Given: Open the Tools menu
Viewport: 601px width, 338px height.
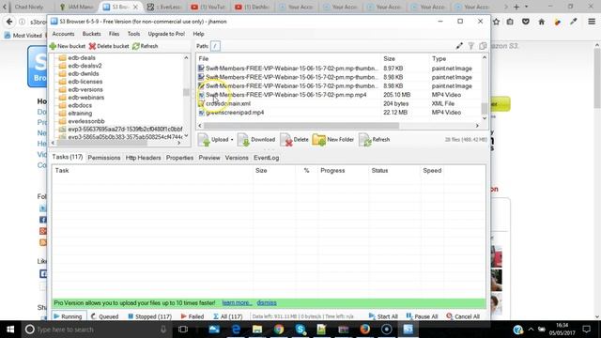Looking at the screenshot, I should 133,34.
